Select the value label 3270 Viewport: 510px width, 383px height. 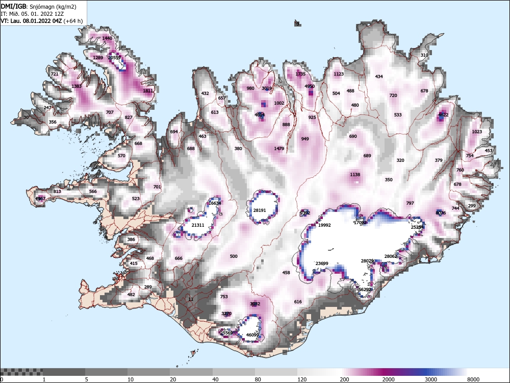226,314
